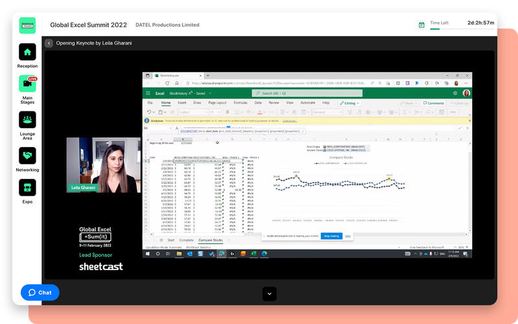The height and width of the screenshot is (324, 518).
Task: Cancel formula with the red X
Action: coord(467,128)
